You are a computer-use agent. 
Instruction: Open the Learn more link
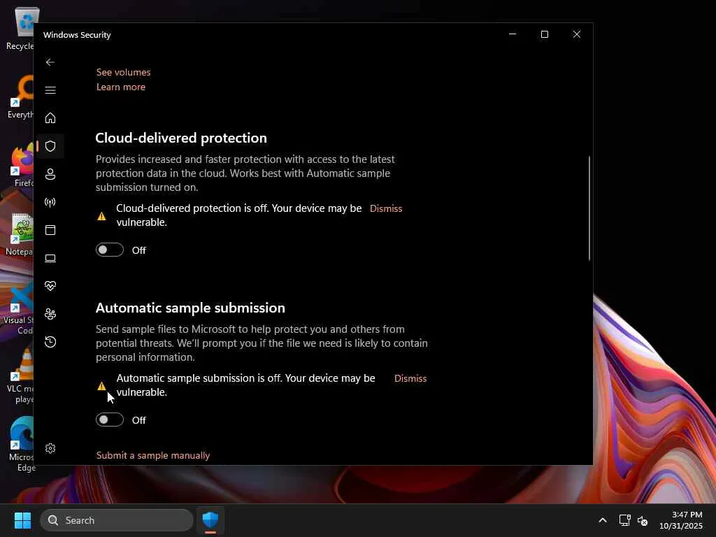click(x=120, y=87)
